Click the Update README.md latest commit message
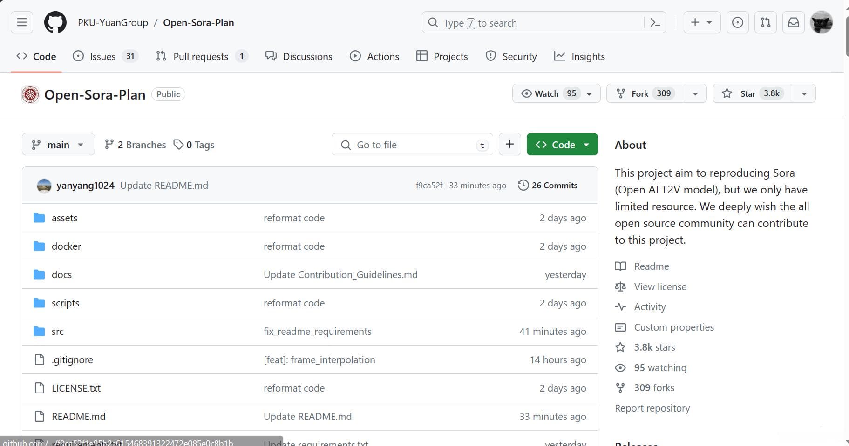This screenshot has width=849, height=446. [x=164, y=185]
